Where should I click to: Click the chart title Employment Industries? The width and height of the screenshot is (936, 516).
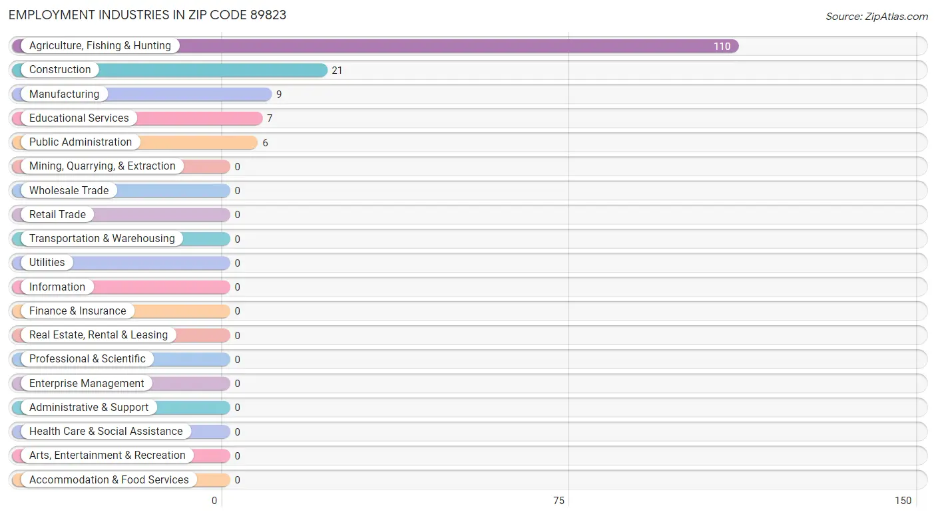coord(148,15)
